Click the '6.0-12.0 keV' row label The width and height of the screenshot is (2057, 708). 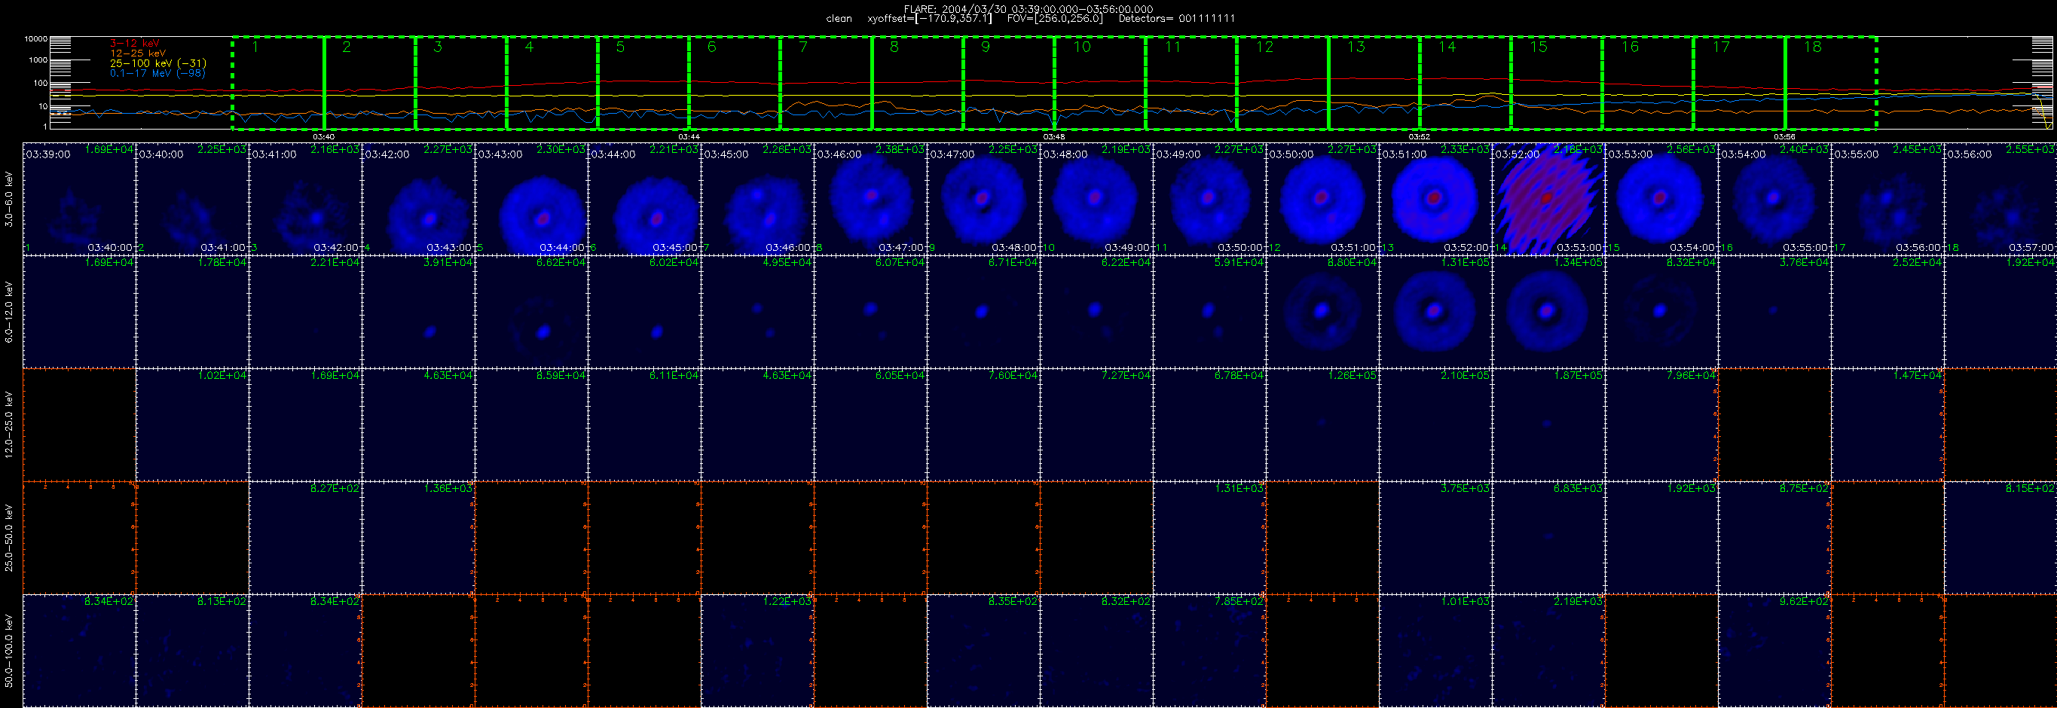click(9, 312)
